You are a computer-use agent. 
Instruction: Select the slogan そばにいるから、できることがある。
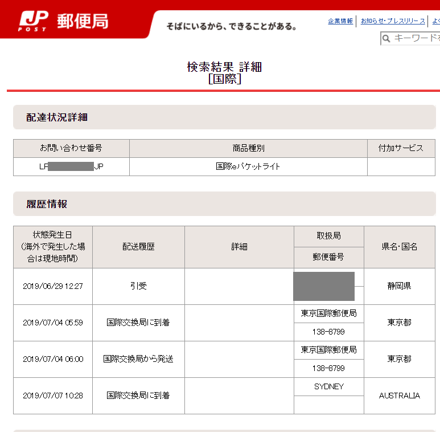click(x=232, y=27)
